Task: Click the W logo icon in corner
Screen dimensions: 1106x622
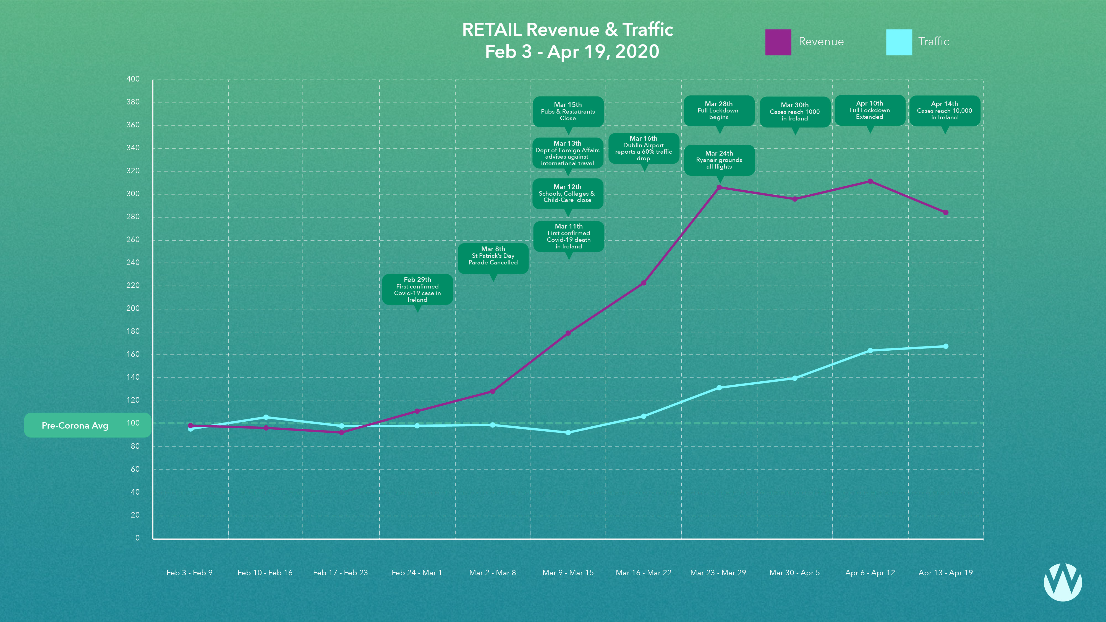Action: click(1062, 582)
